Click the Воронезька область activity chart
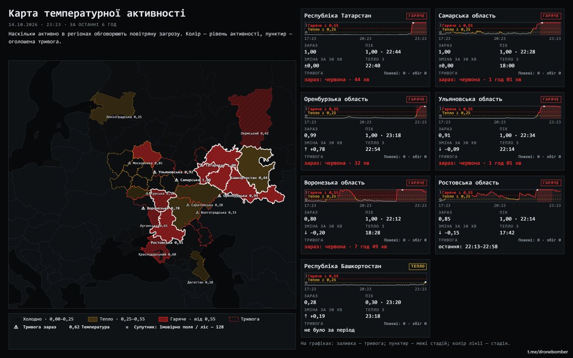573x358 pixels. tap(365, 195)
